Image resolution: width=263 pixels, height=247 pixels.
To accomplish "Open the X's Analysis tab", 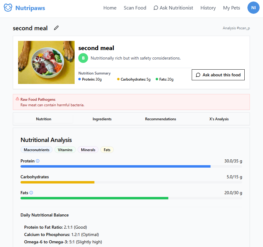I will (x=219, y=119).
